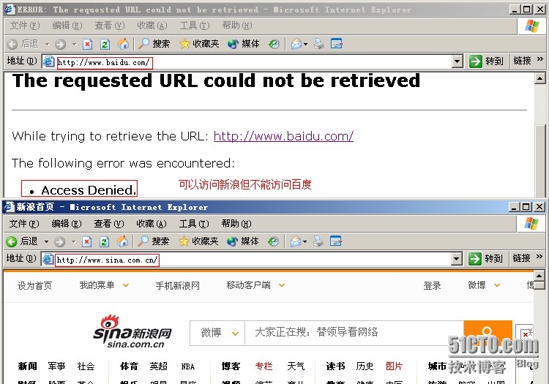Expand address bar dropdown in baidu error window
This screenshot has height=384, width=549.
click(457, 62)
